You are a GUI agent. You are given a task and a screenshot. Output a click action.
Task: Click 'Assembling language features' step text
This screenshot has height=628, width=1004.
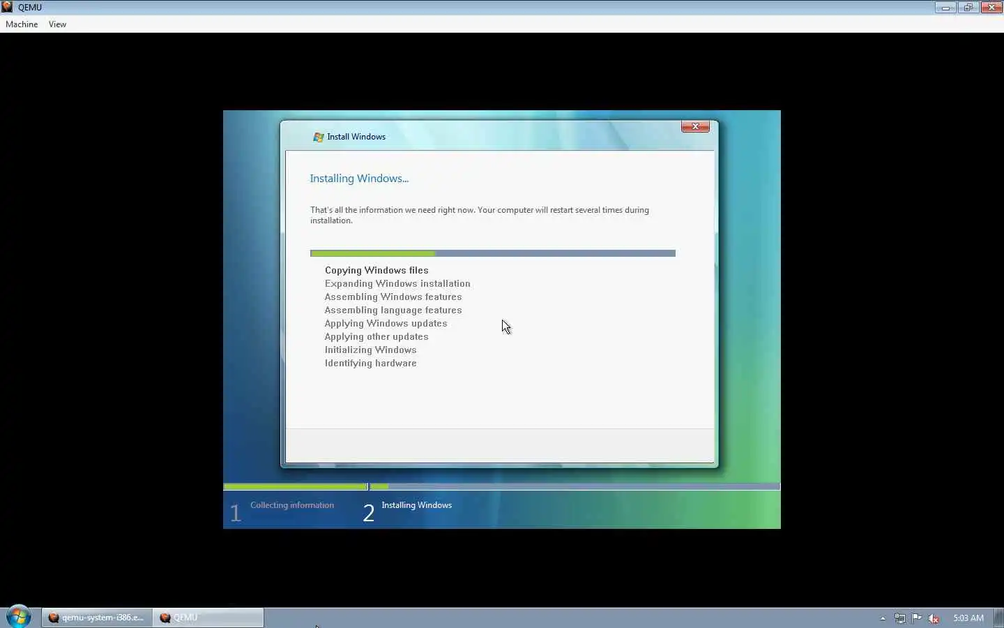click(393, 311)
